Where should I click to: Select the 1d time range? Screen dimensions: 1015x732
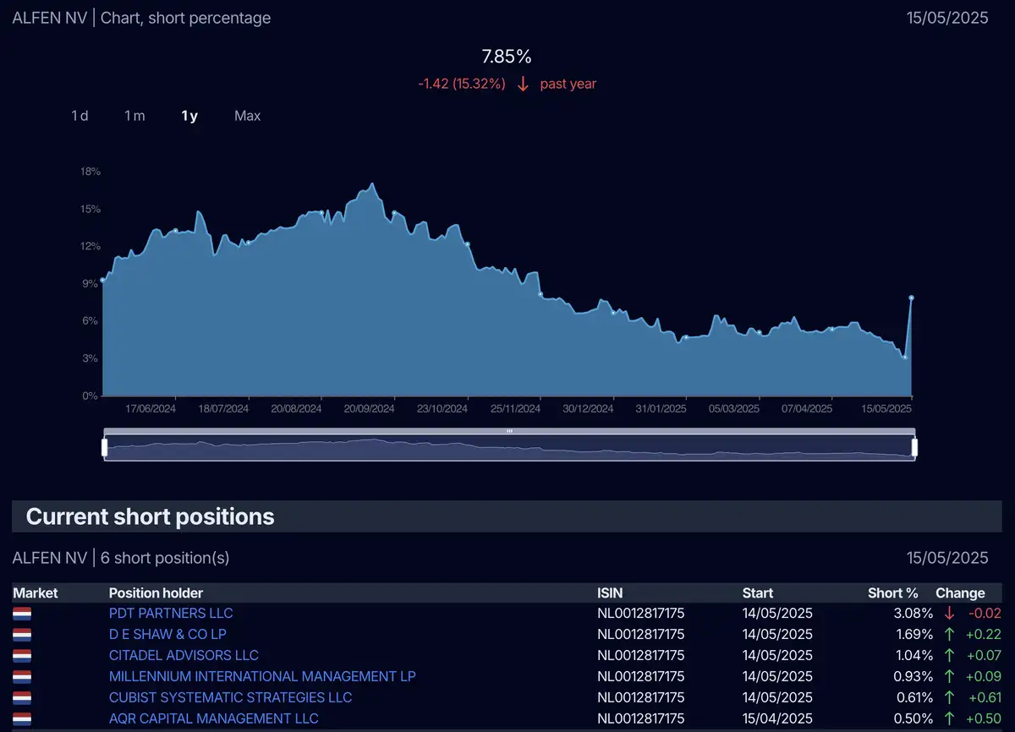point(80,116)
